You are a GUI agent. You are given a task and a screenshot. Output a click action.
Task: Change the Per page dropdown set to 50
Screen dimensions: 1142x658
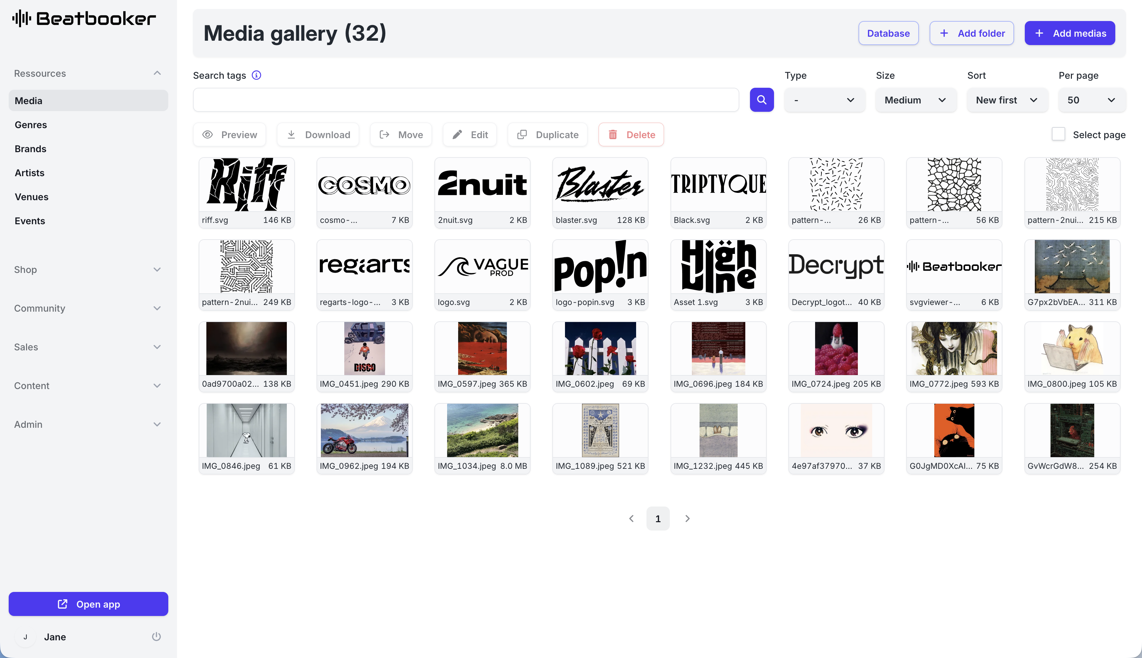(x=1091, y=100)
